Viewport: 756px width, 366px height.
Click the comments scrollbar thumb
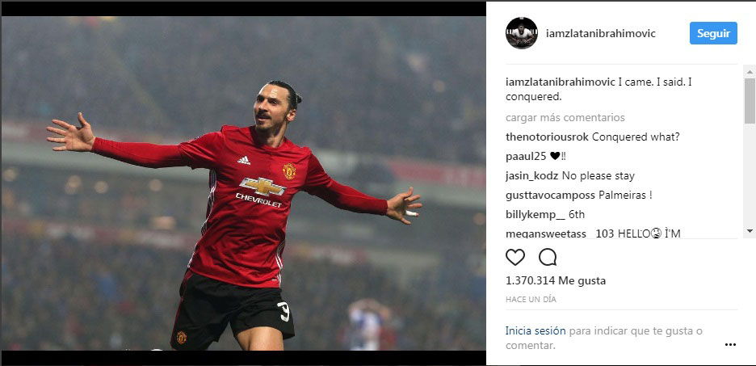750,101
